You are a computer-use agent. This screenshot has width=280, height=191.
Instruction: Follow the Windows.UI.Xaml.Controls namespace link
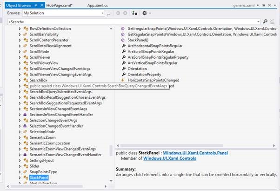point(170,158)
